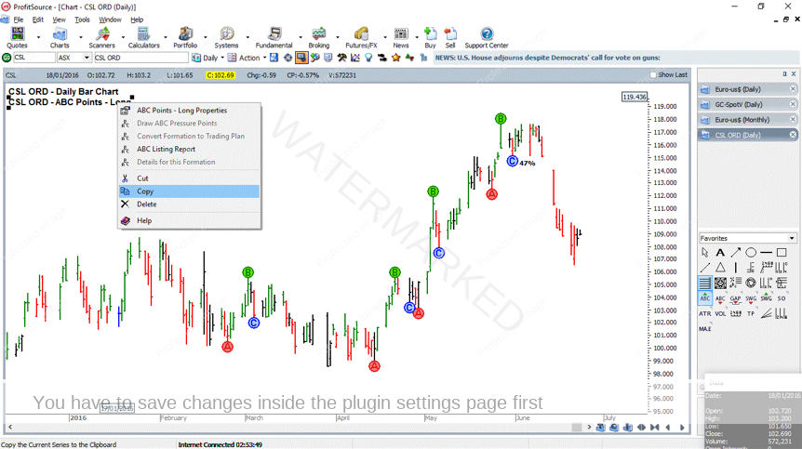Toggle the Show Last checkbox
The image size is (802, 449).
point(652,75)
